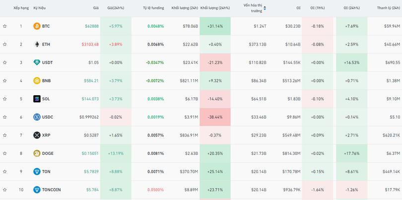The image size is (402, 200).
Task: Favorite BTC with its star toggle
Action: pos(5,26)
